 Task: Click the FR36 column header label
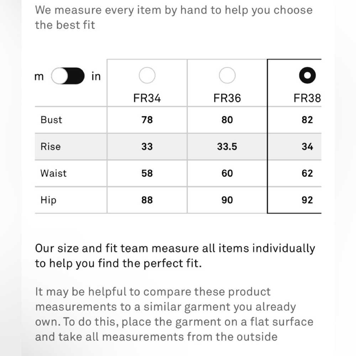pyautogui.click(x=227, y=98)
